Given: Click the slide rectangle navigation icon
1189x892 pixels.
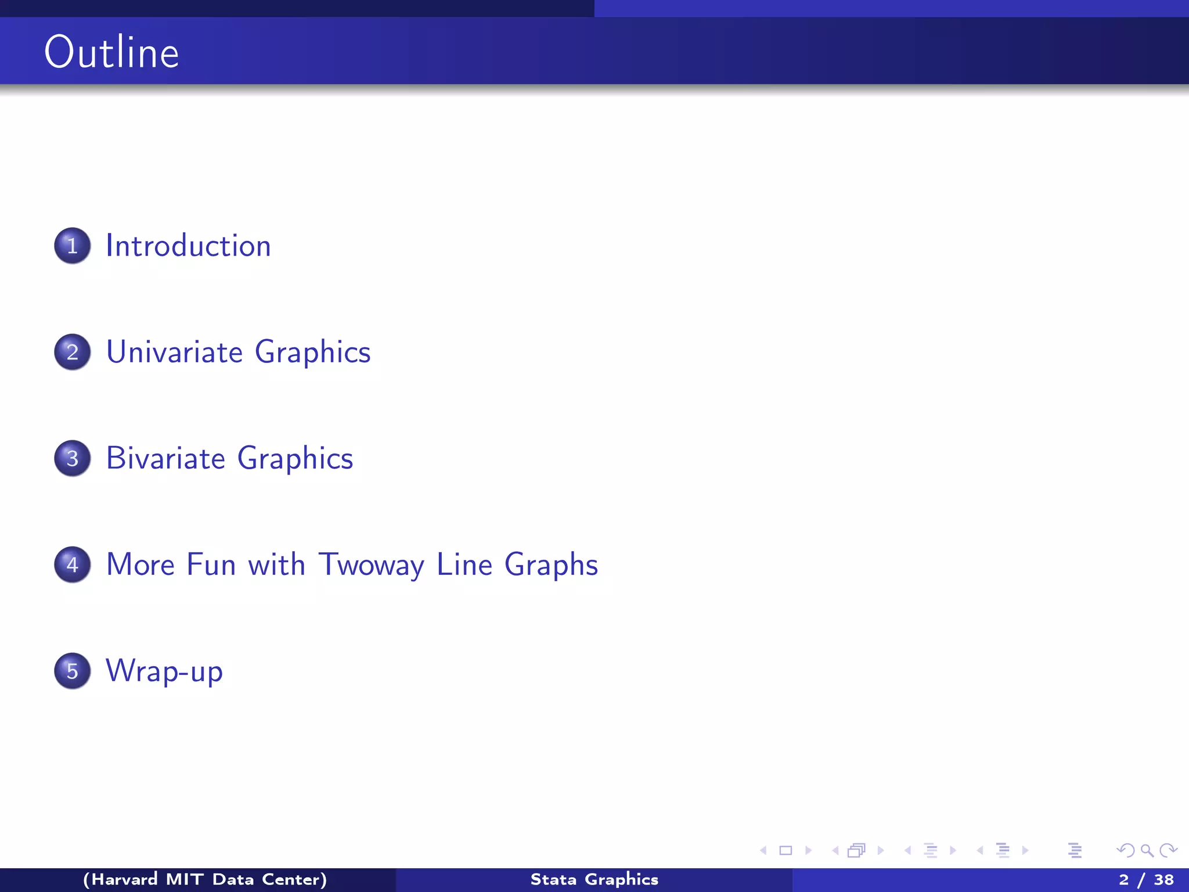Looking at the screenshot, I should pyautogui.click(x=786, y=850).
